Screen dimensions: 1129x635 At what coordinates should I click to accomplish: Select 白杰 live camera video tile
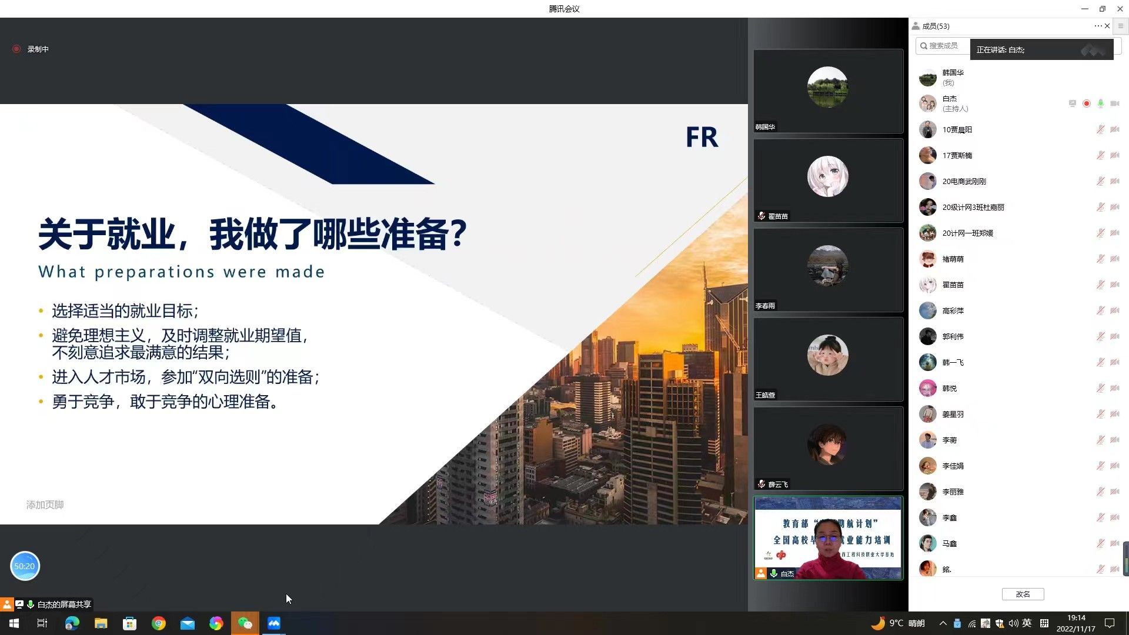tap(828, 538)
